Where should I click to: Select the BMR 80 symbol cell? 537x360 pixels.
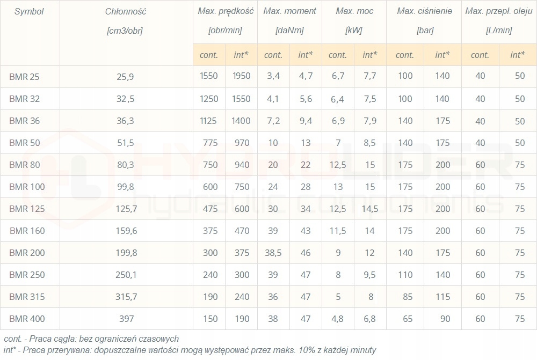[24, 165]
